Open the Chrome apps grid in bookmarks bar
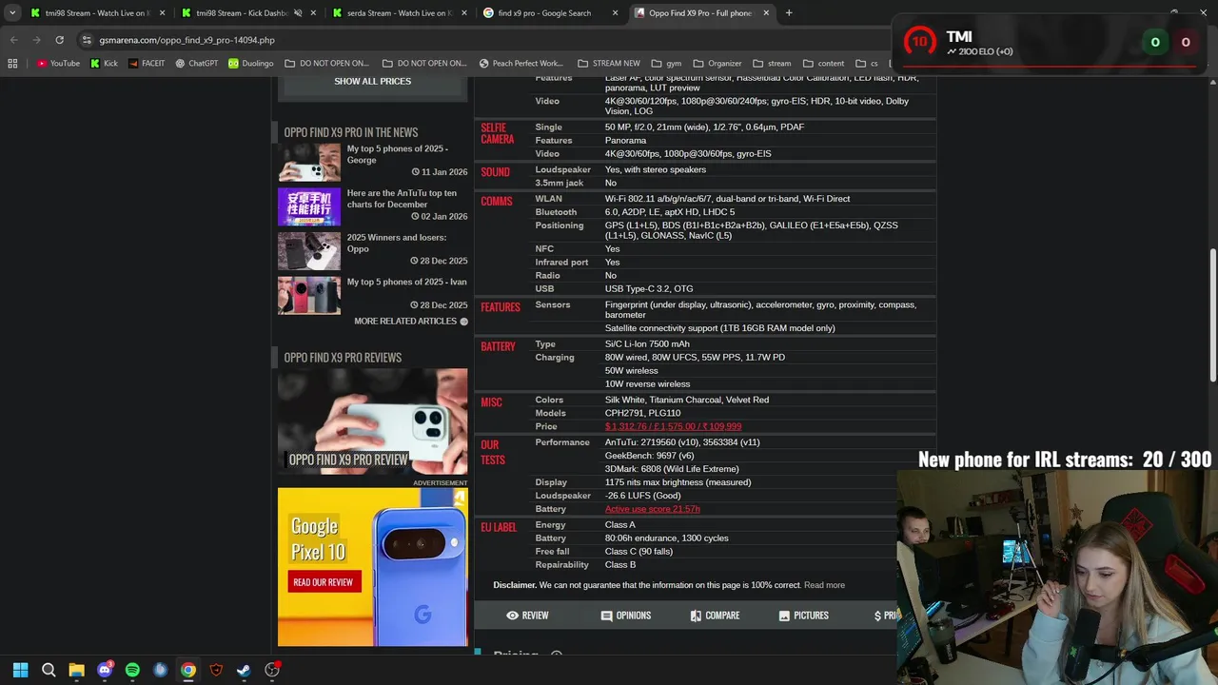Screen dimensions: 1218x685 click(12, 64)
